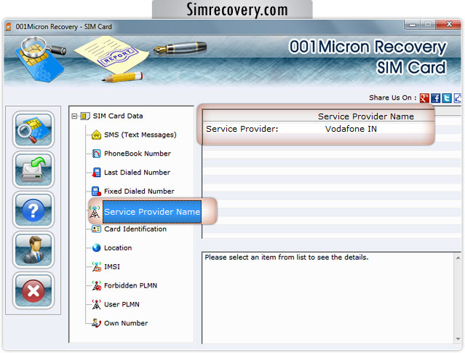This screenshot has height=353, width=465.
Task: Click the IMSI tower icon
Action: point(96,266)
